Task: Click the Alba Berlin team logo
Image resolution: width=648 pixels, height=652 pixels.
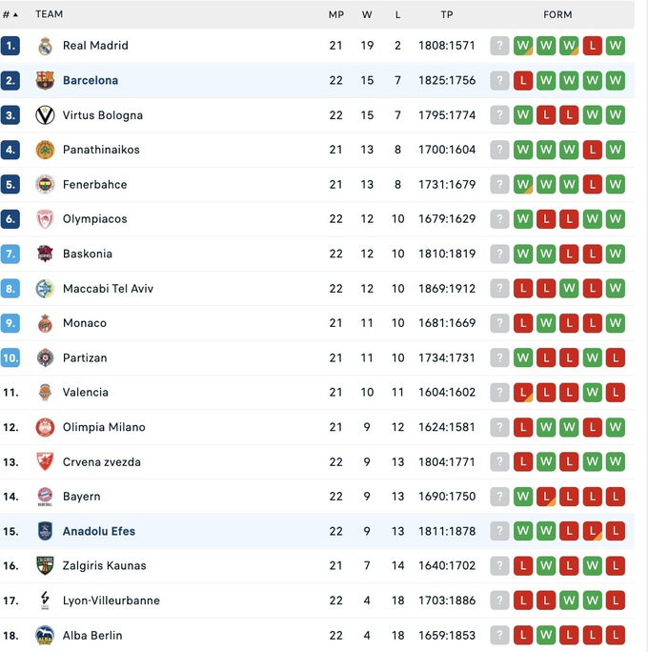Action: pyautogui.click(x=45, y=635)
